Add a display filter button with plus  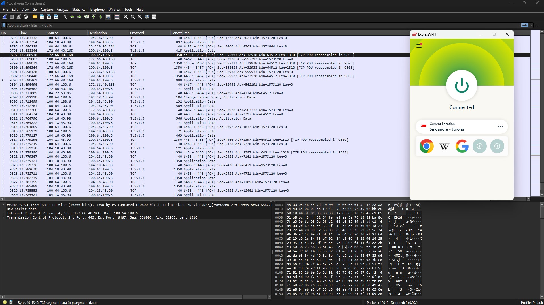point(537,25)
